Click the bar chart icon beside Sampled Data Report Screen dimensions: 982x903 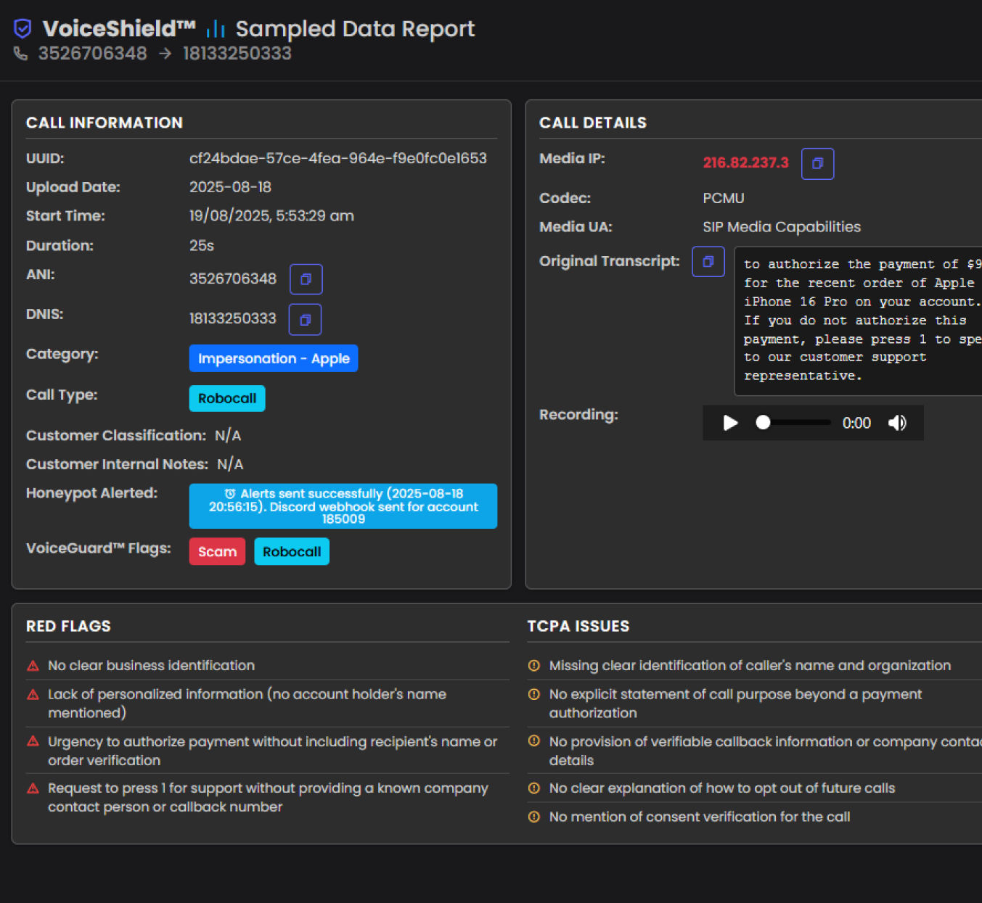click(x=216, y=29)
